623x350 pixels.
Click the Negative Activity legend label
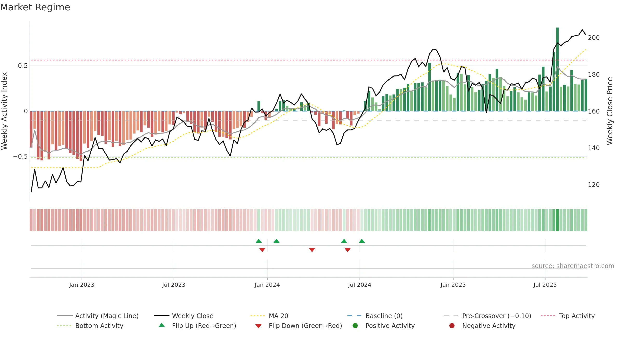click(489, 326)
